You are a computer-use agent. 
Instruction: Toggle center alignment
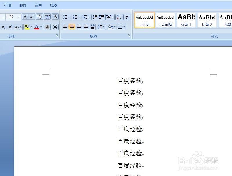pyautogui.click(x=72, y=27)
